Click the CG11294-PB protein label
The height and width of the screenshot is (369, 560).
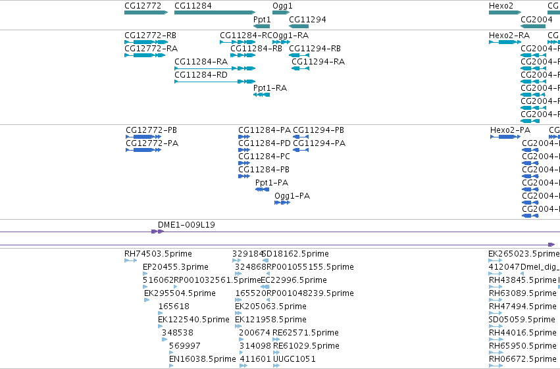click(x=318, y=130)
